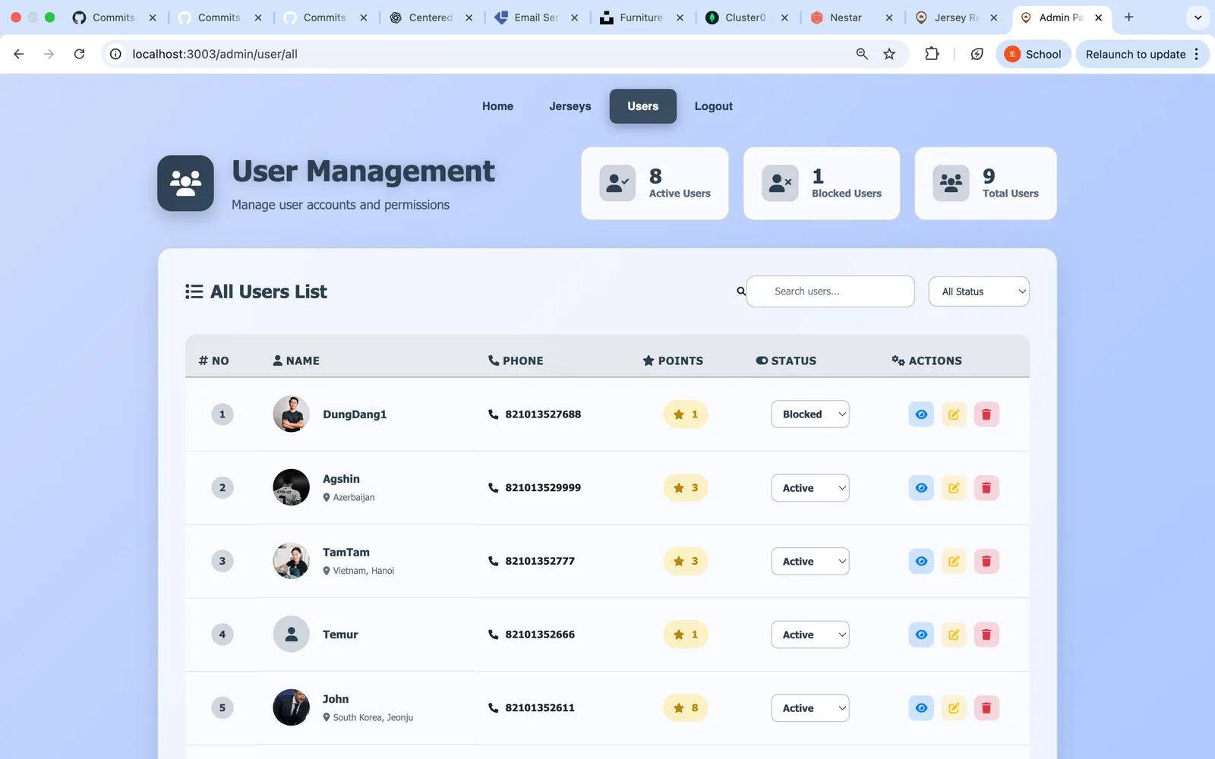Screen dimensions: 1215x759
Task: Reload the page
Action: pyautogui.click(x=79, y=54)
